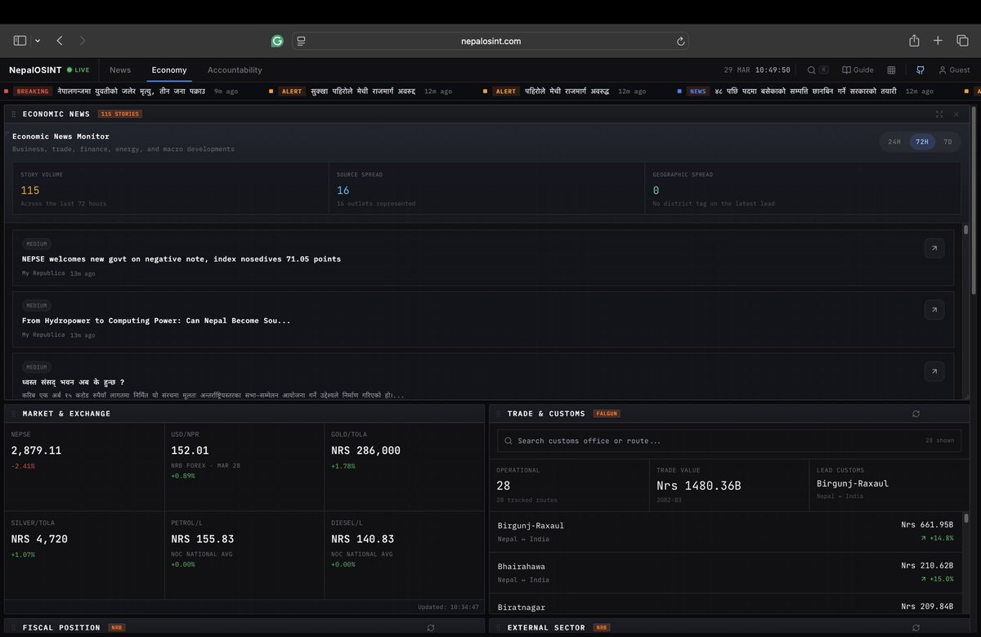Open external link arrow for the Hydropower story
This screenshot has height=637, width=981.
934,309
